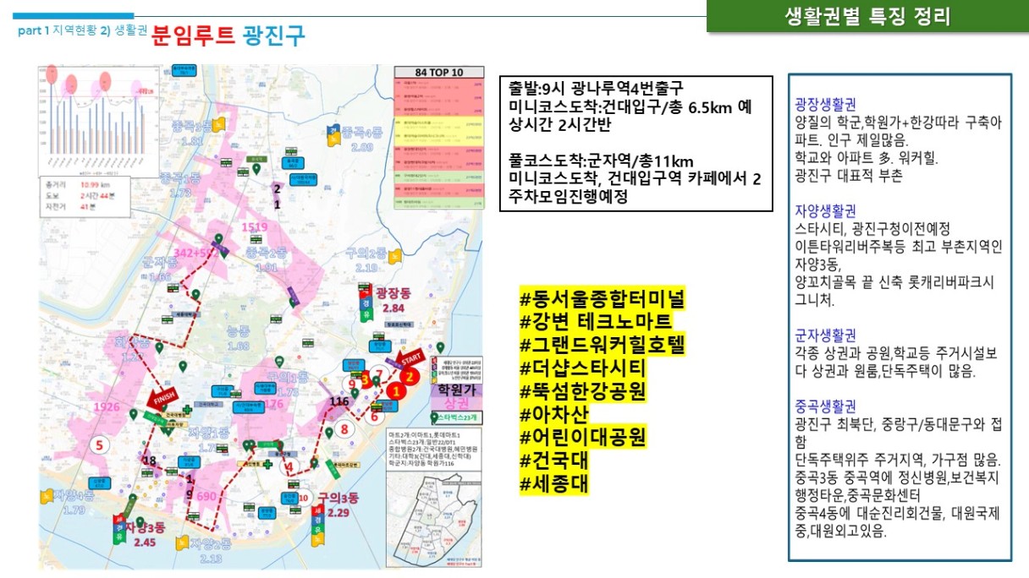This screenshot has width=1029, height=578.
Task: Click white circle marker number 7
Action: pyautogui.click(x=381, y=374)
